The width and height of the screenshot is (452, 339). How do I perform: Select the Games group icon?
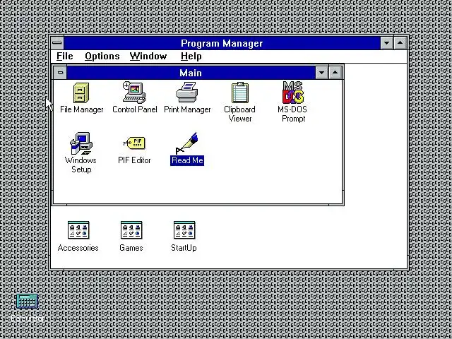point(131,230)
